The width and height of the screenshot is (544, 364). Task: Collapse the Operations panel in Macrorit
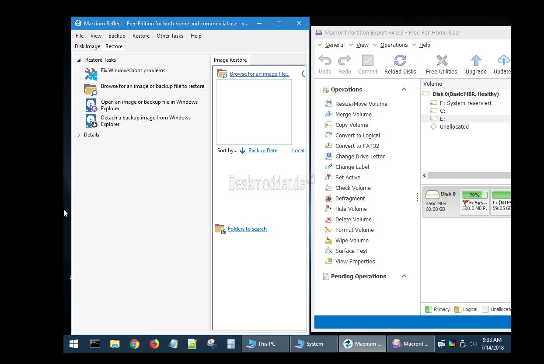[404, 89]
